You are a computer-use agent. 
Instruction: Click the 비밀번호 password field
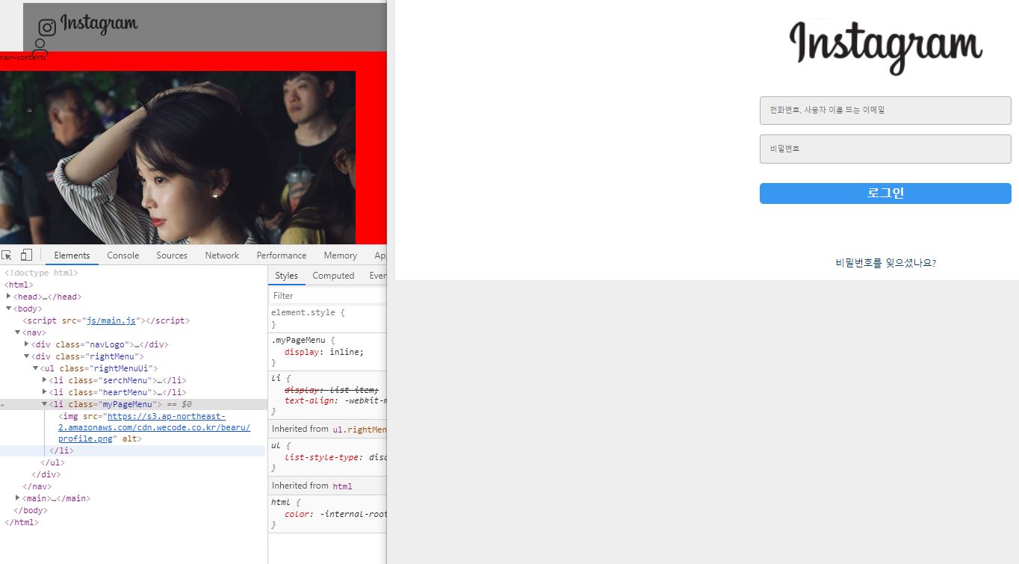point(885,149)
